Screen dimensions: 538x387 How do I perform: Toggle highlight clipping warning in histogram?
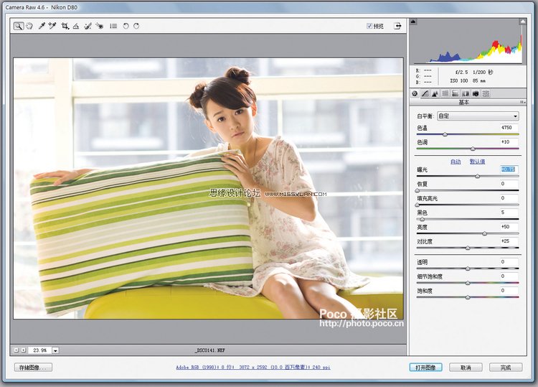click(x=522, y=22)
